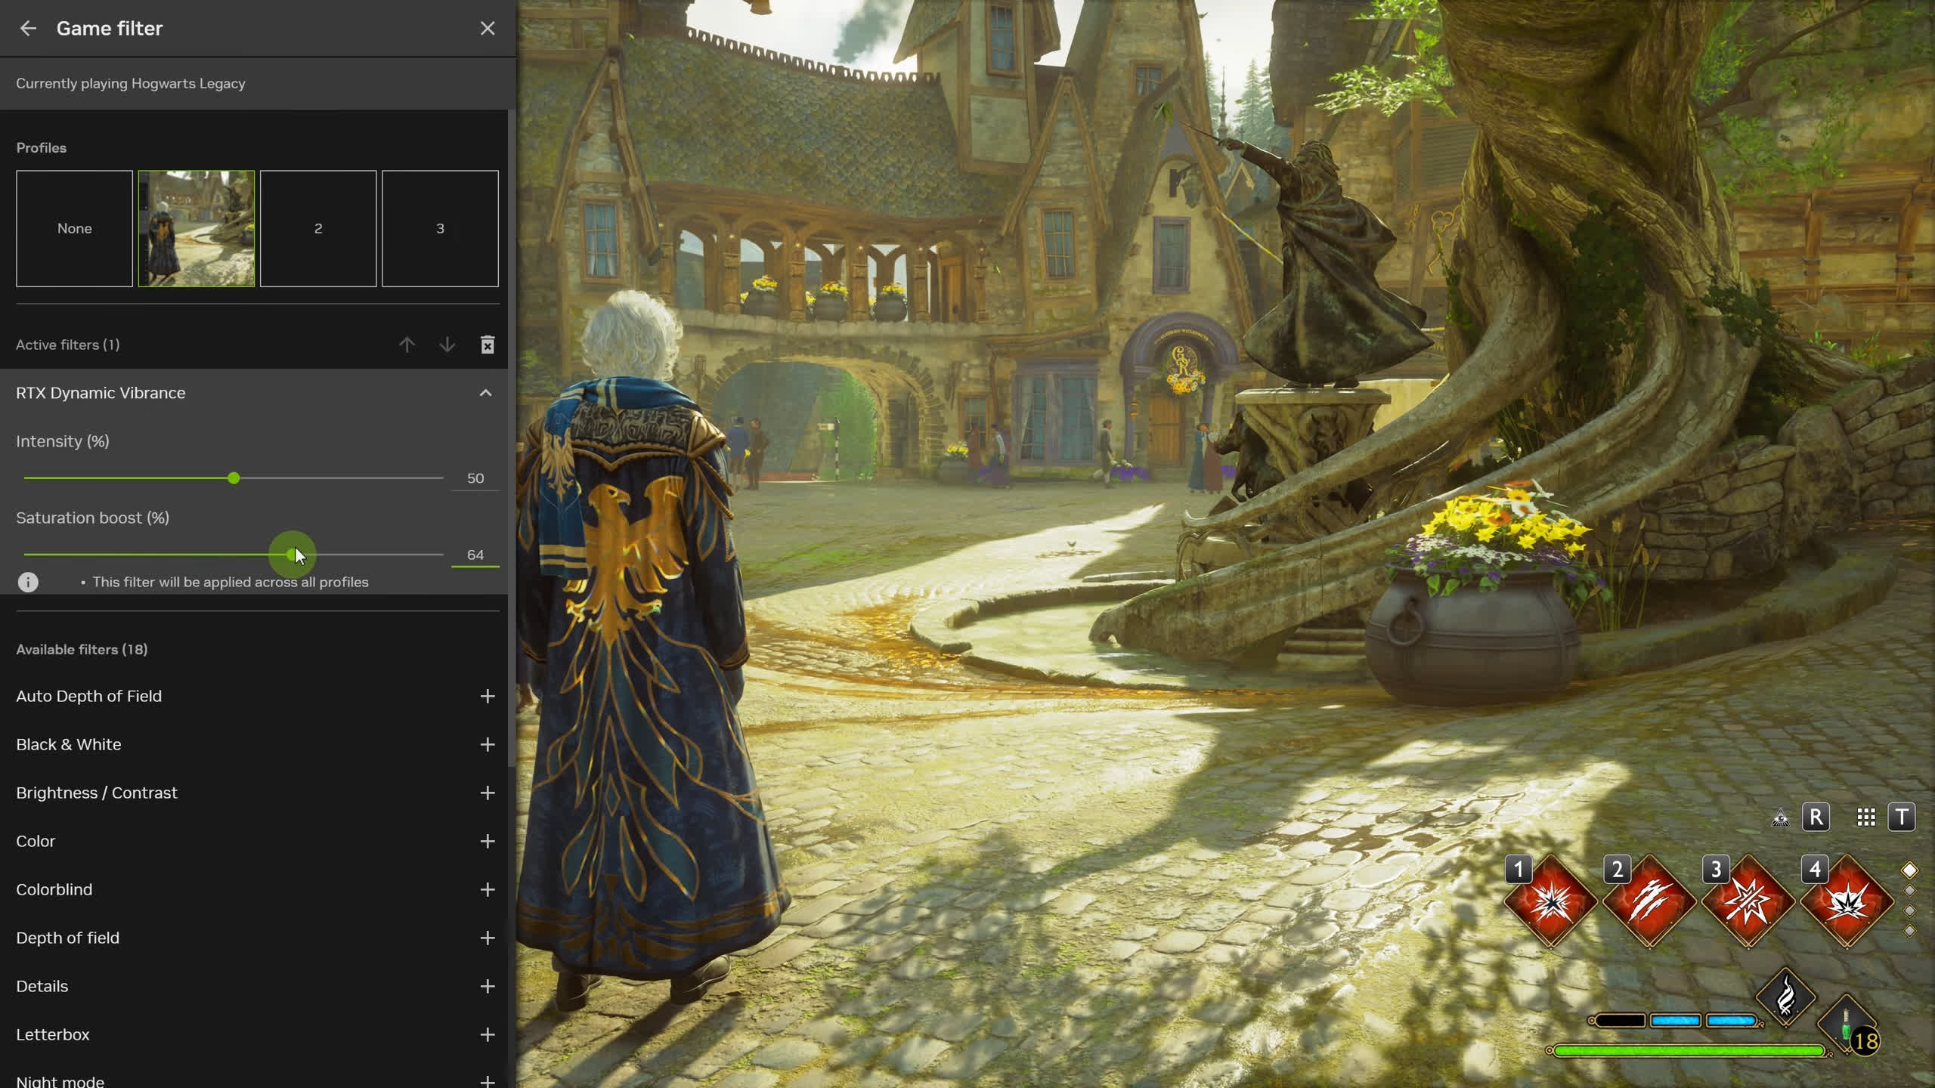Click the Black & White label
This screenshot has width=1935, height=1088.
click(x=69, y=744)
